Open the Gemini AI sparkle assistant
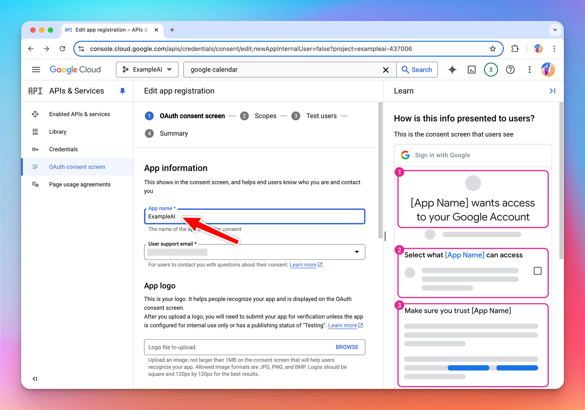This screenshot has height=410, width=585. (x=452, y=70)
